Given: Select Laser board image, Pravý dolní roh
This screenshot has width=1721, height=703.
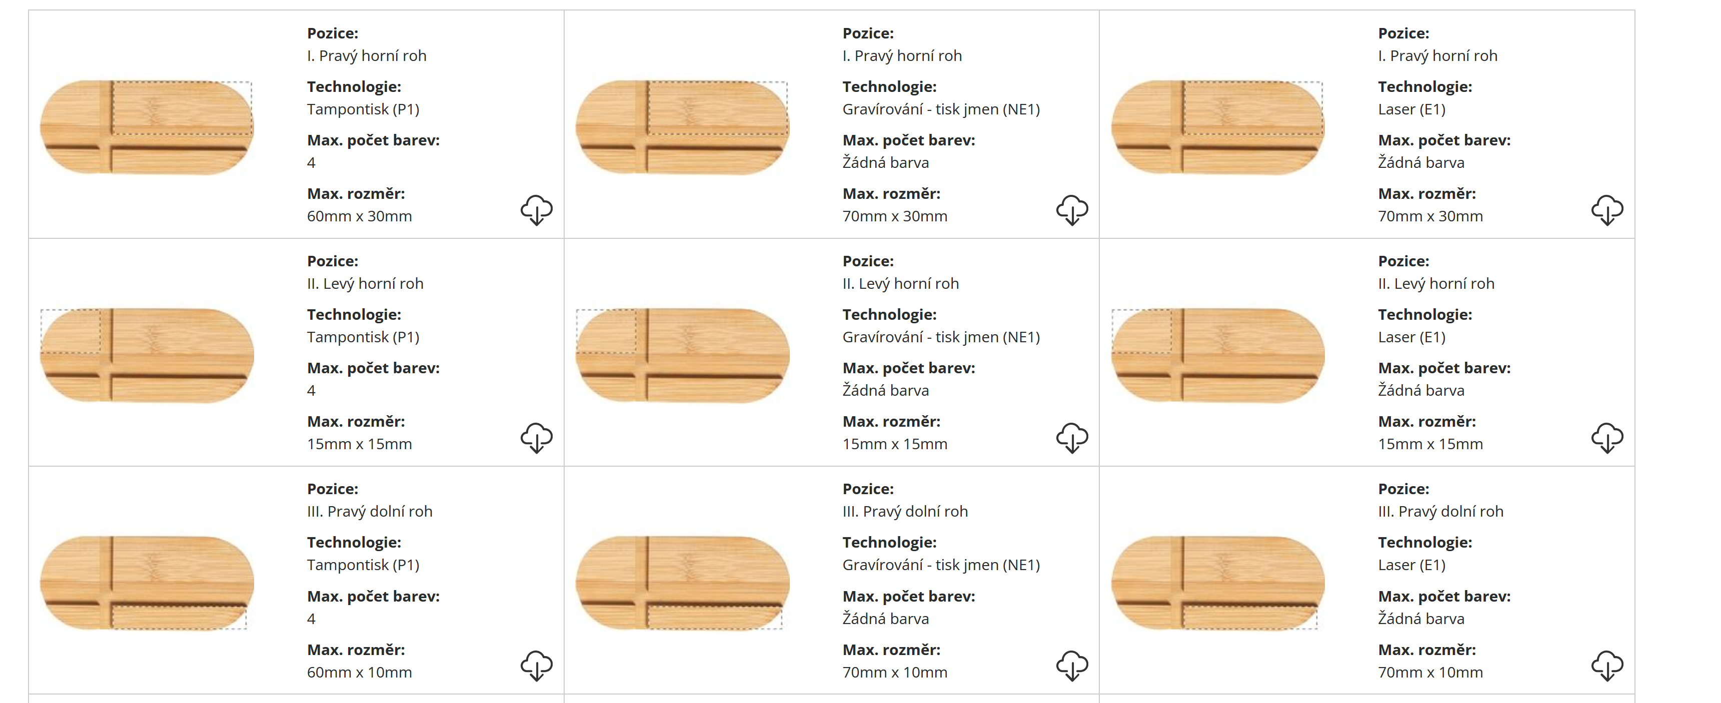Looking at the screenshot, I should coord(1217,583).
